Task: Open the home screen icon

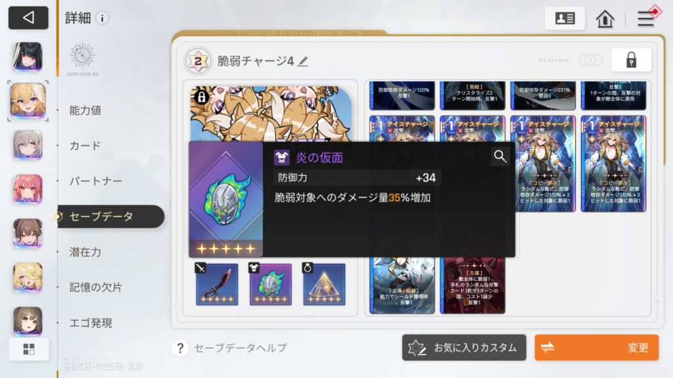Action: point(605,18)
